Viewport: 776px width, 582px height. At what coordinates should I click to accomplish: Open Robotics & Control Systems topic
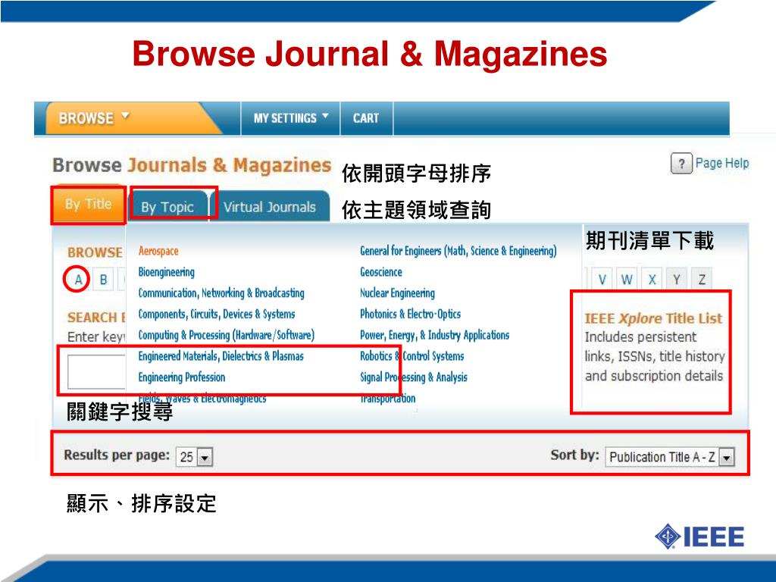tap(411, 356)
